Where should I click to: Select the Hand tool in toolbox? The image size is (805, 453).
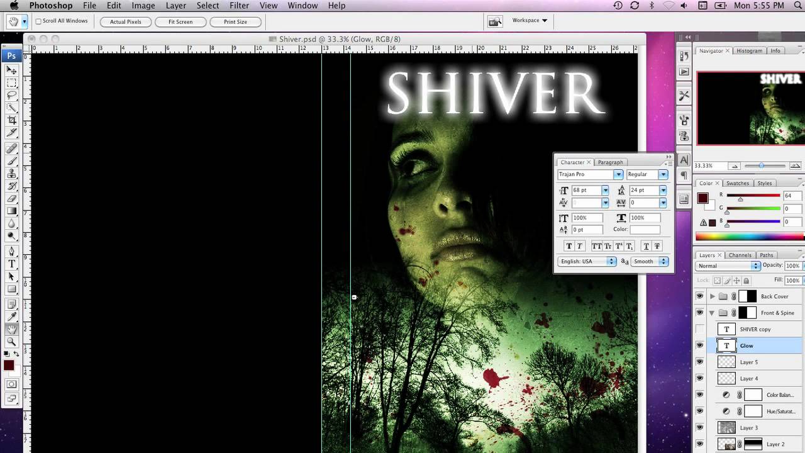pyautogui.click(x=11, y=329)
